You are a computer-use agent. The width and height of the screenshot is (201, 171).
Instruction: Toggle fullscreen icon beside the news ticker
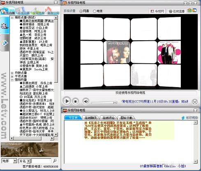[195, 102]
